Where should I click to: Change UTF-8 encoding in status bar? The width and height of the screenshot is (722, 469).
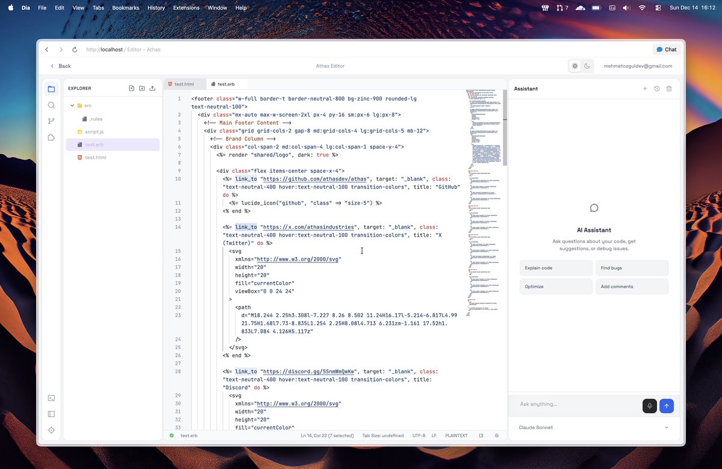click(x=419, y=435)
